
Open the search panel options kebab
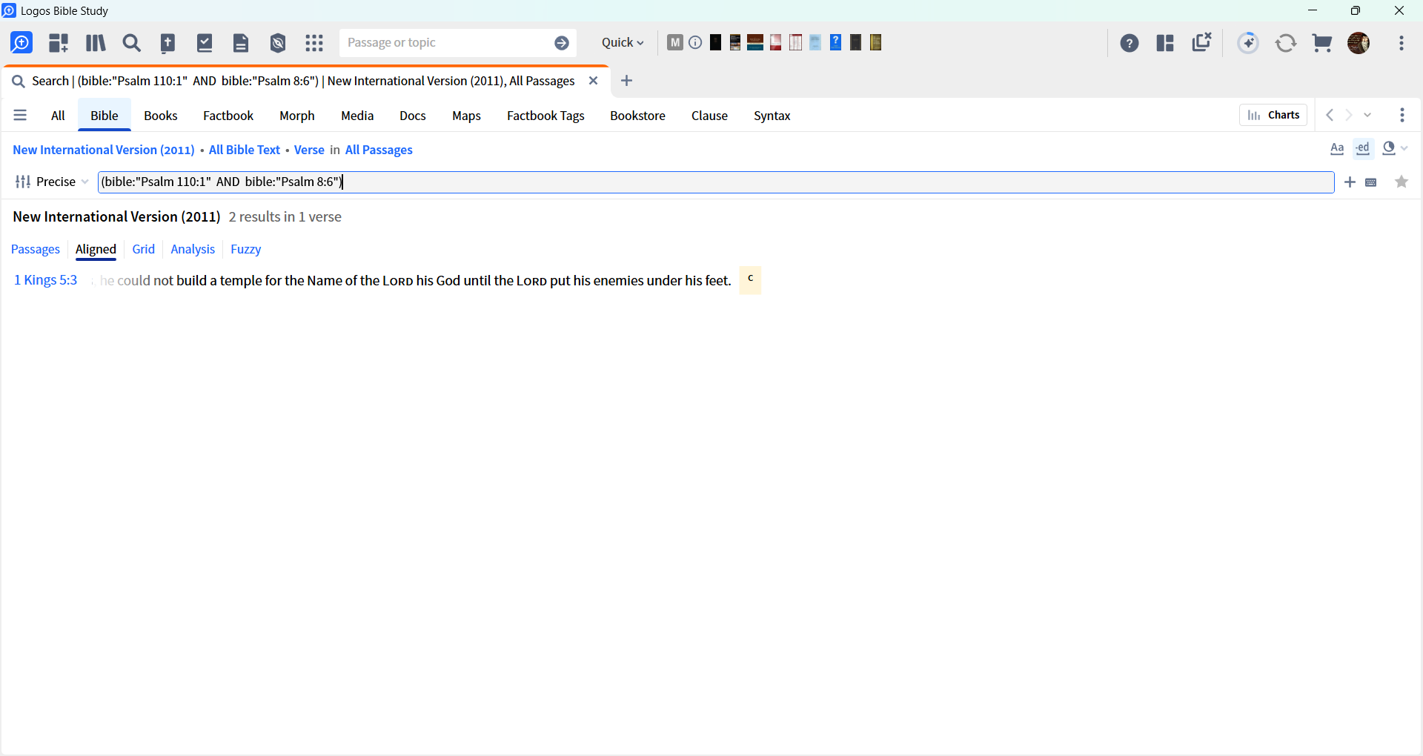[x=1402, y=115]
